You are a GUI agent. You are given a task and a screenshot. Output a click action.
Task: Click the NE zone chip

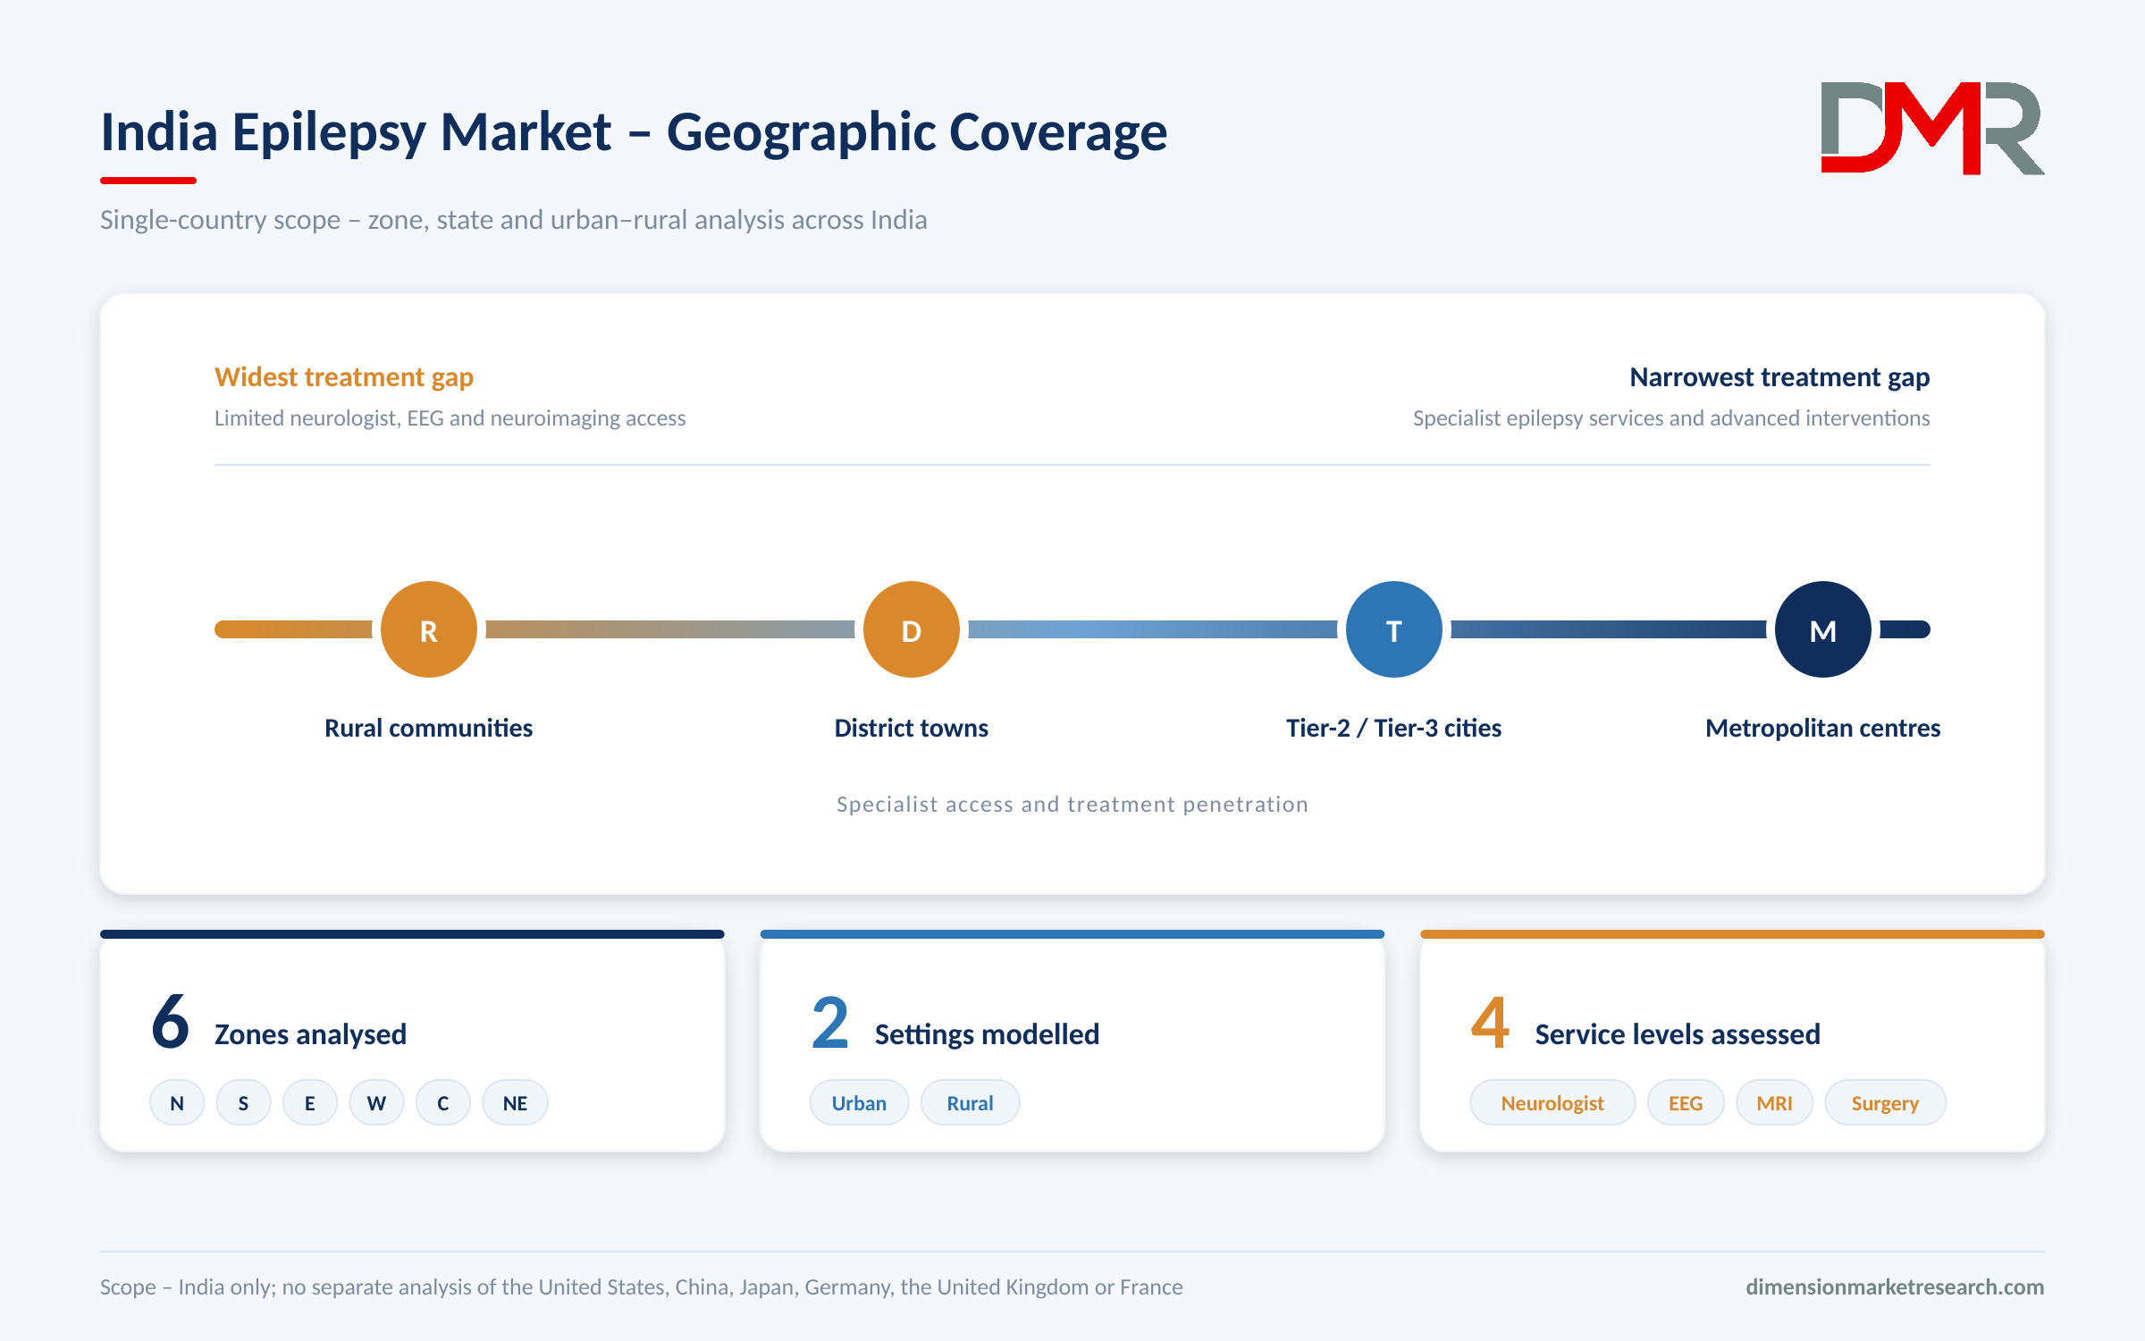tap(515, 1102)
